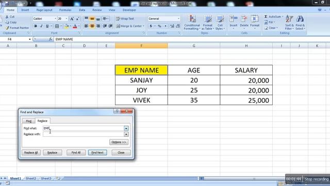The image size is (330, 186).
Task: Click the Copy icon in Clipboard group
Action: 7,22
